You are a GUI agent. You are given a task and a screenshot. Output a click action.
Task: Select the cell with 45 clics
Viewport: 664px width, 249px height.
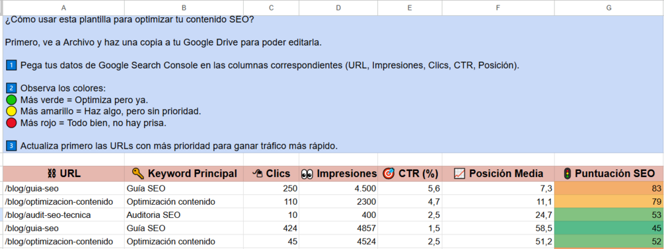point(271,241)
